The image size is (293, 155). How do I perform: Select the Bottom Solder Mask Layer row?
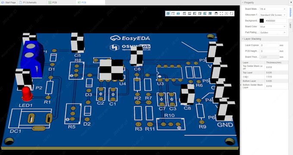coord(265,86)
